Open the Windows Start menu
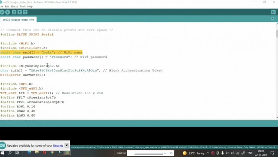Viewport: 278px width, 157px height. tap(3, 153)
